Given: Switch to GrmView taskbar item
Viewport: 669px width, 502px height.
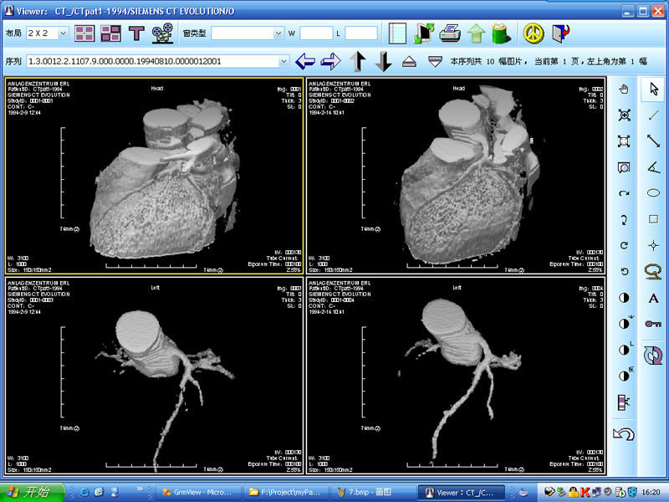Looking at the screenshot, I should point(200,492).
